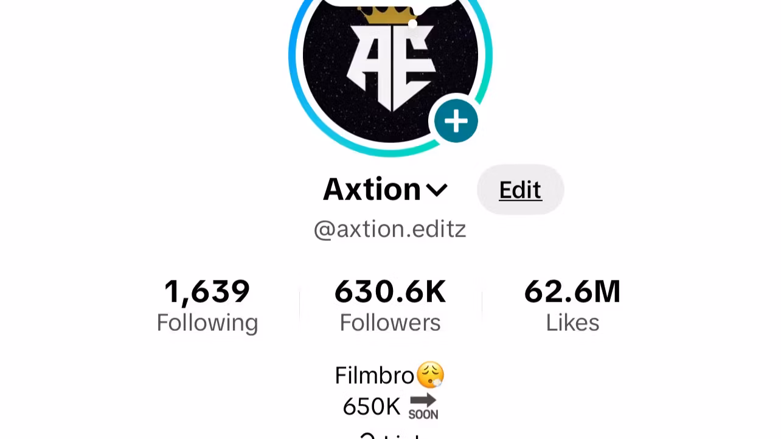Image resolution: width=781 pixels, height=439 pixels.
Task: Open the bio link icon at bottom
Action: pos(367,436)
